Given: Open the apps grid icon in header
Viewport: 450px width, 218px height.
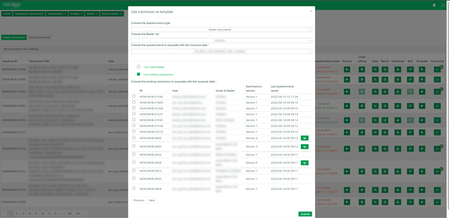Looking at the screenshot, I should (x=444, y=5).
